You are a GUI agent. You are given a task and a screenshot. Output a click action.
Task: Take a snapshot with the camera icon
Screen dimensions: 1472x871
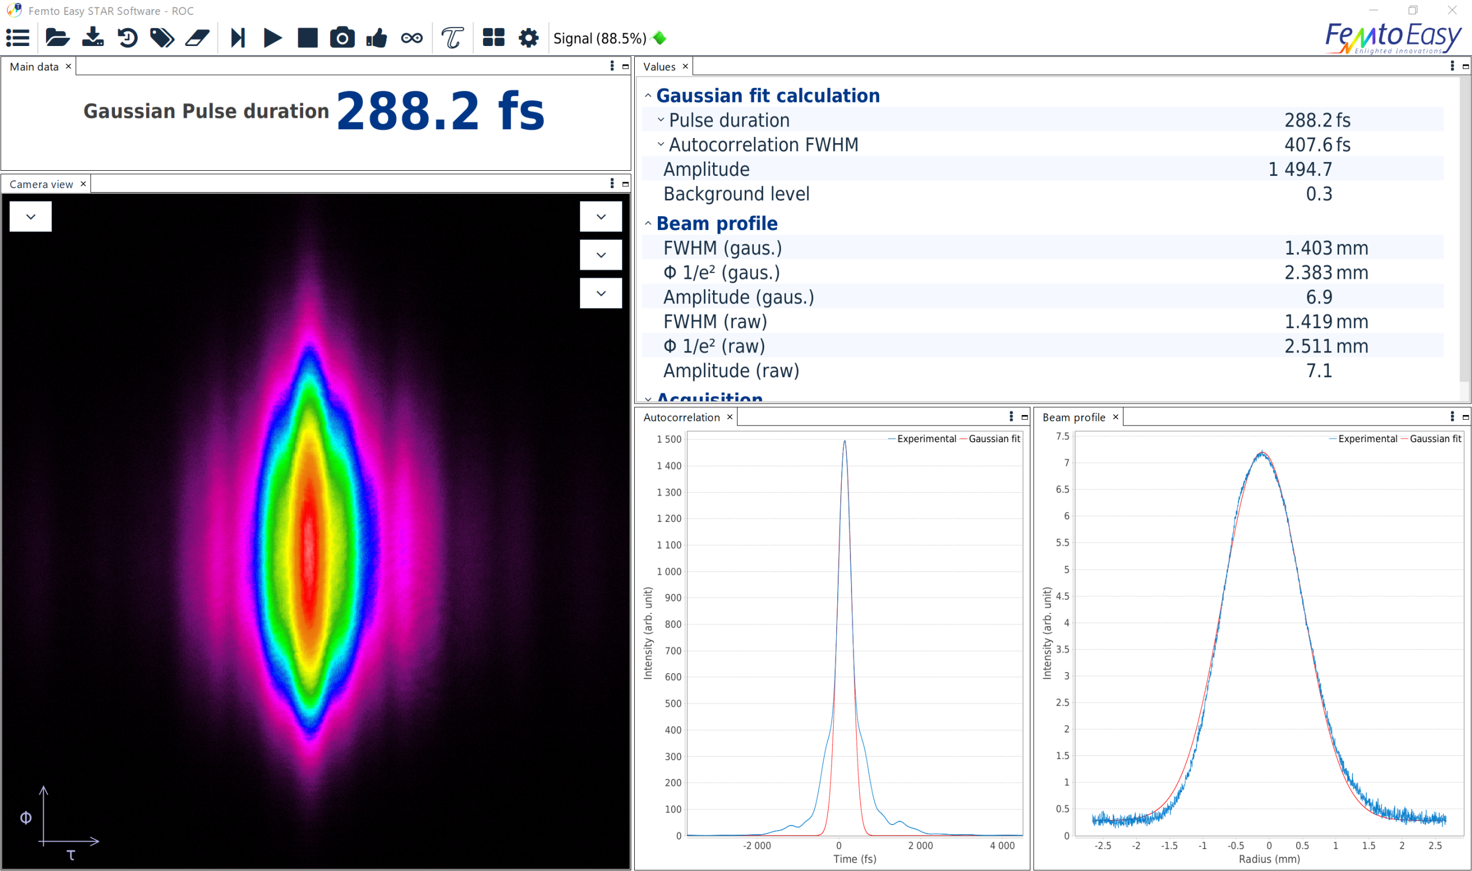pos(342,38)
